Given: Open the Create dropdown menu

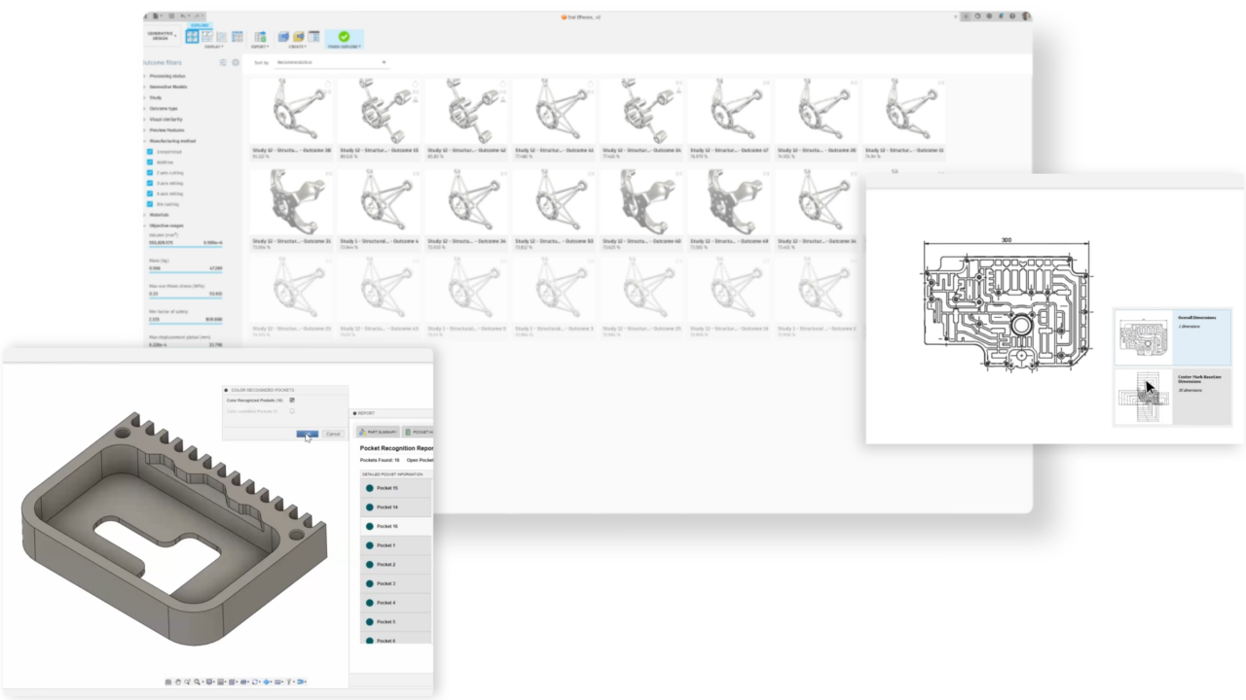Looking at the screenshot, I should coord(298,47).
